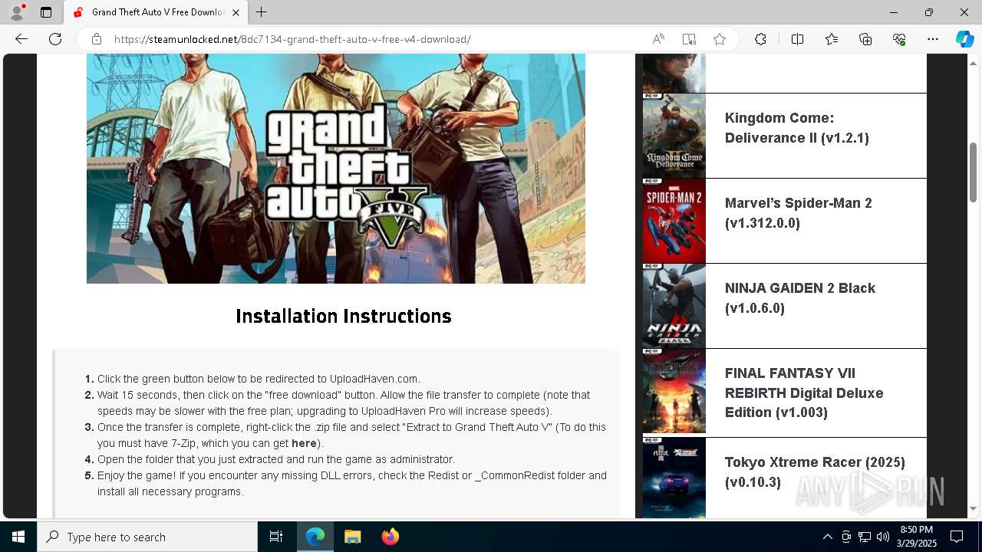Click Spider-Man 2 thumbnail
Screen dimensions: 982x552
(x=674, y=221)
